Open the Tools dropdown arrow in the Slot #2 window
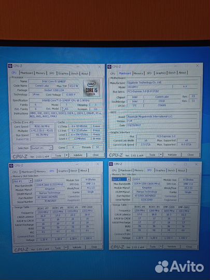 coord(161,246)
